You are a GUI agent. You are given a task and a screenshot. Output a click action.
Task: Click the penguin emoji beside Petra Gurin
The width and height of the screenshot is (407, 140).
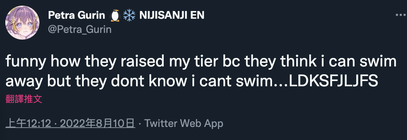pyautogui.click(x=115, y=16)
